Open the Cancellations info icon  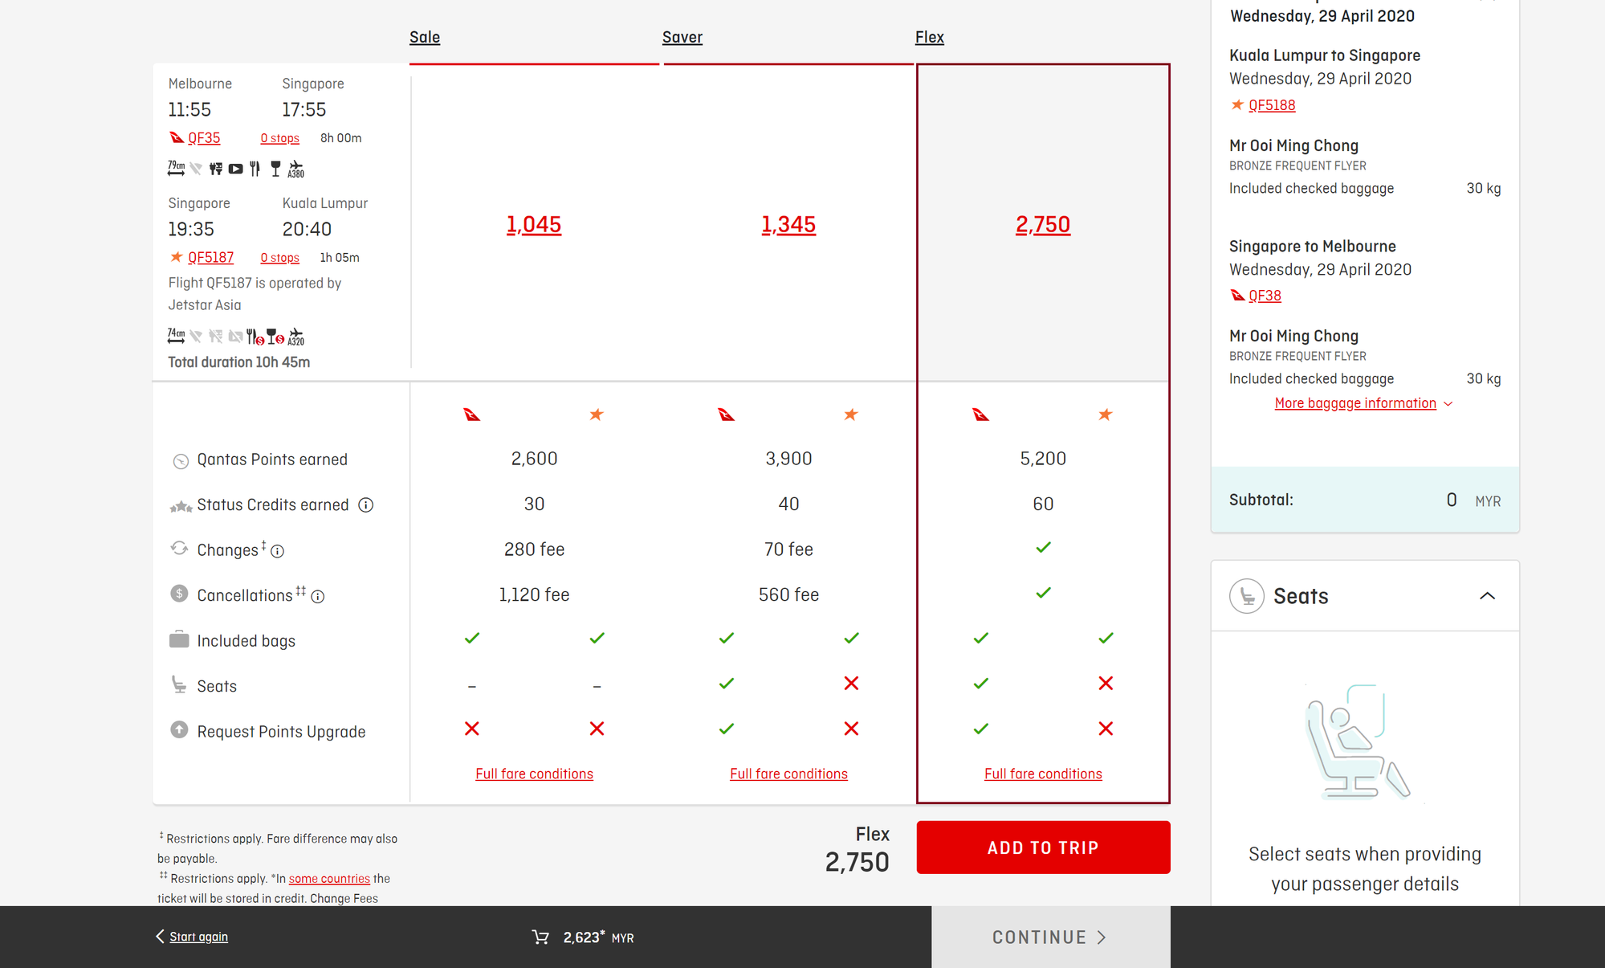318,597
